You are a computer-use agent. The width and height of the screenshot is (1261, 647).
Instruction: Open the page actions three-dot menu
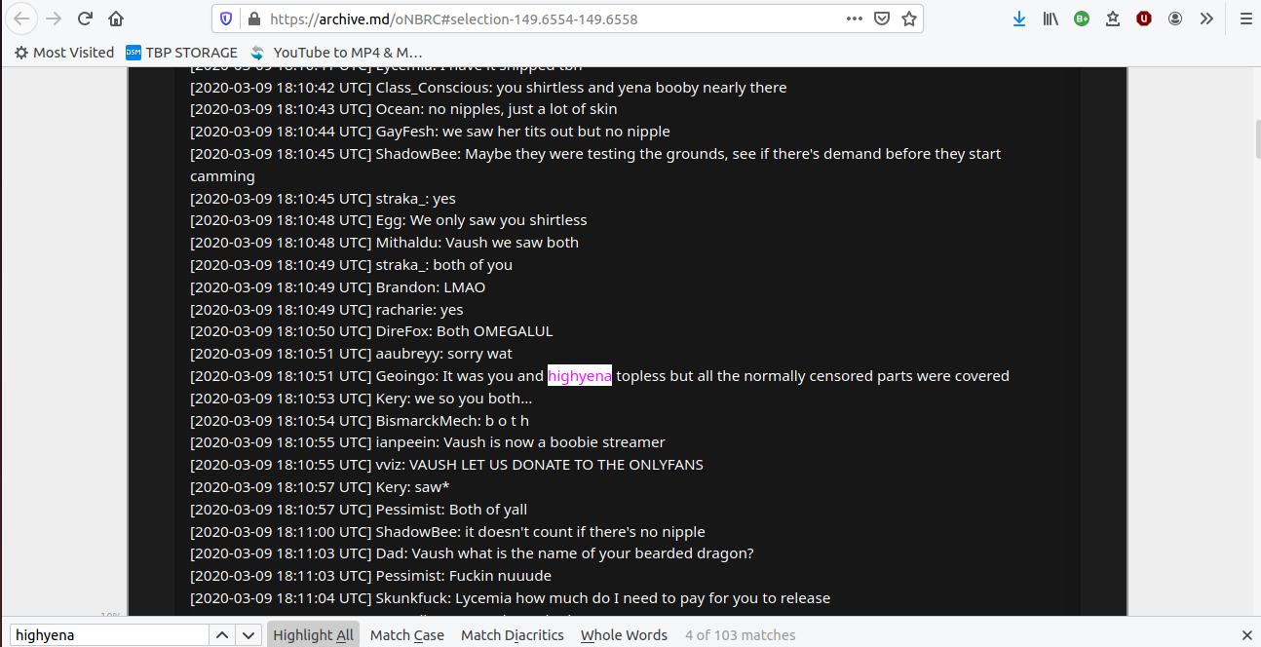[x=855, y=19]
